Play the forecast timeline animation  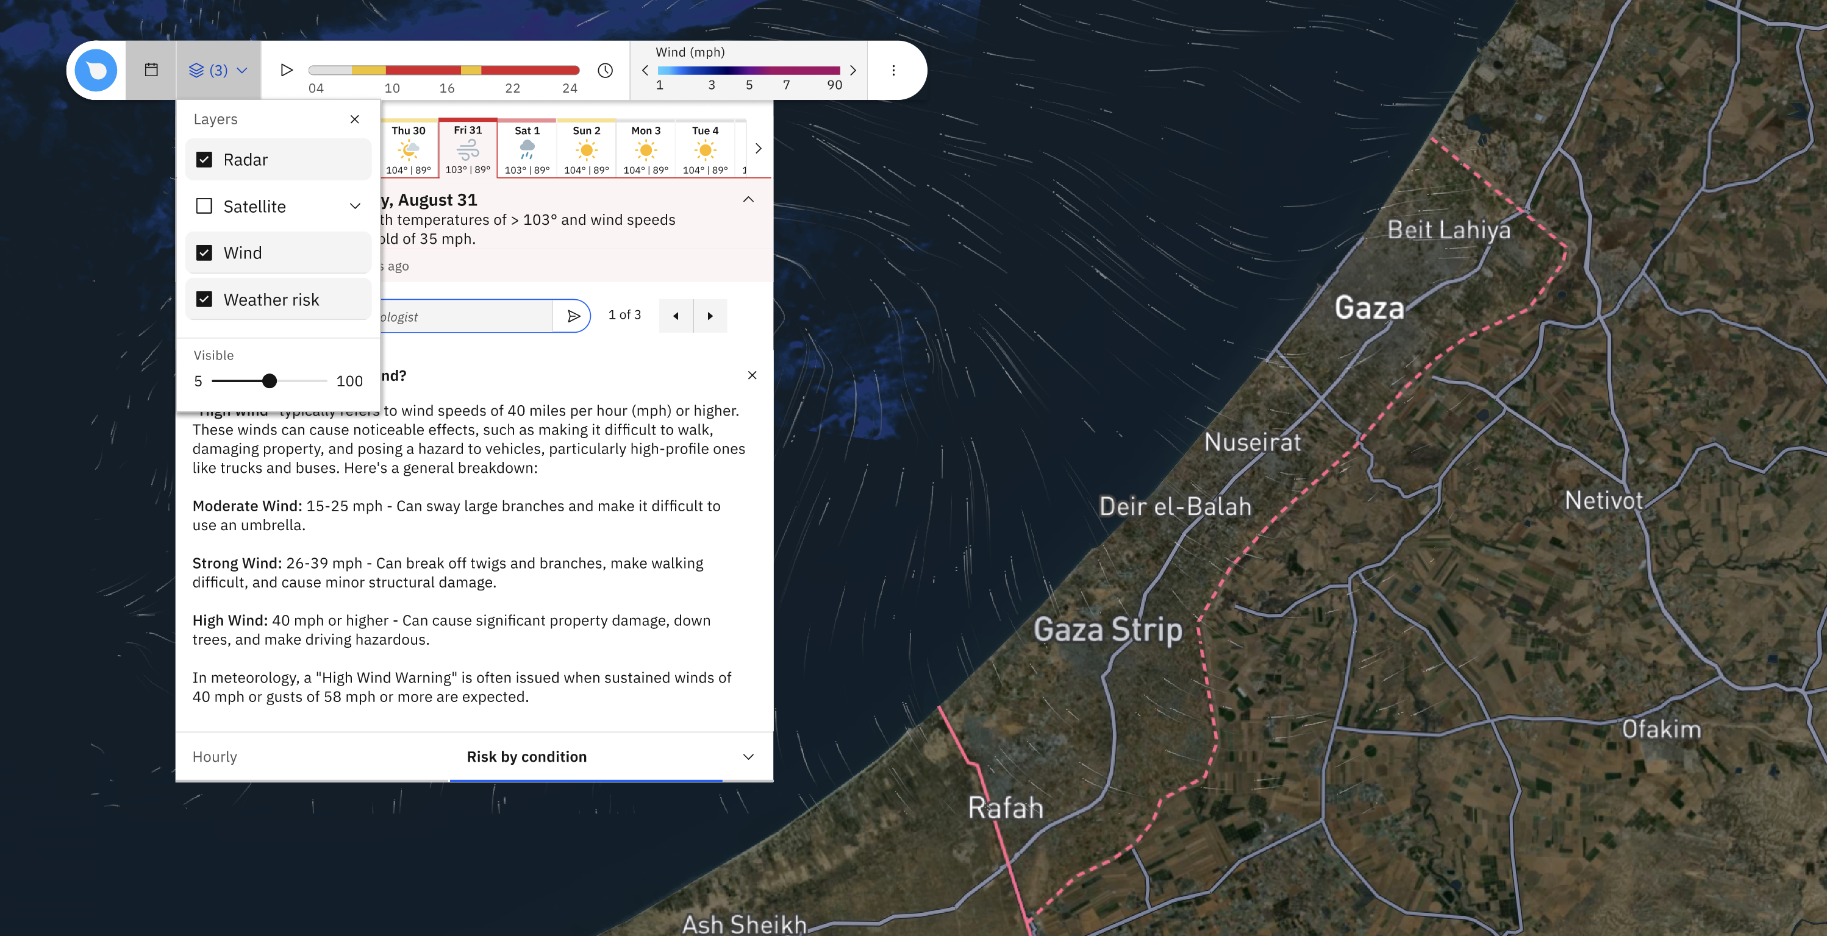pyautogui.click(x=287, y=70)
